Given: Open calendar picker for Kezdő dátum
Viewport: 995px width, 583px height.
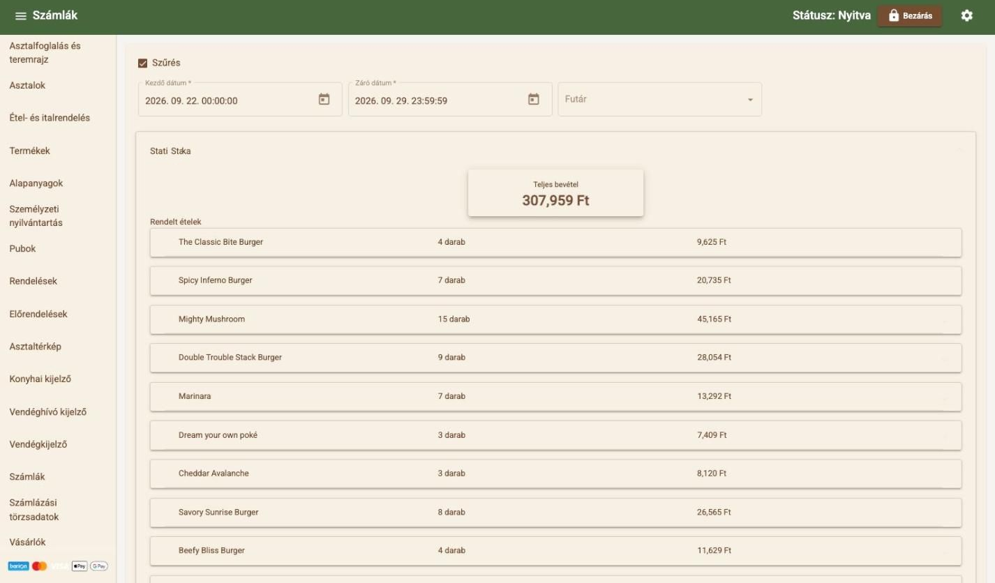Looking at the screenshot, I should tap(324, 100).
